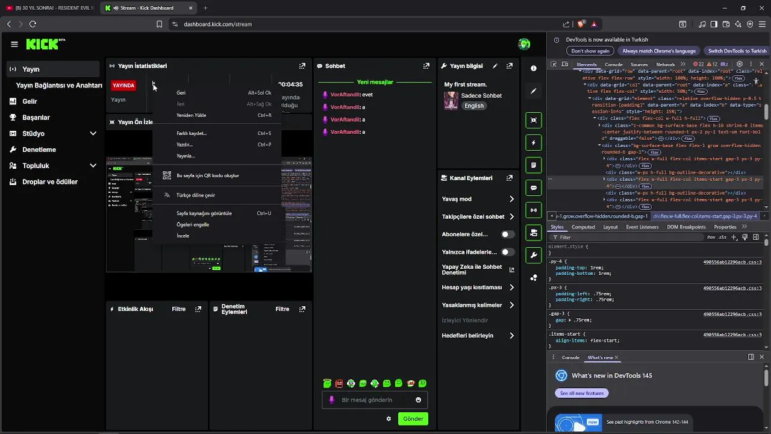Open emoji picker in message box

[x=418, y=400]
